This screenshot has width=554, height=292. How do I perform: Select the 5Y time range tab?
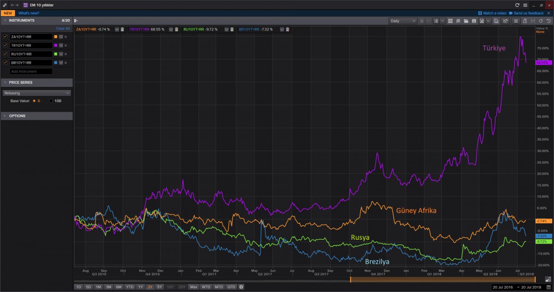[159, 287]
